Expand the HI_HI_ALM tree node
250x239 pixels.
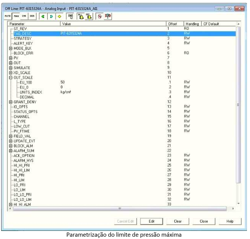point(11,204)
